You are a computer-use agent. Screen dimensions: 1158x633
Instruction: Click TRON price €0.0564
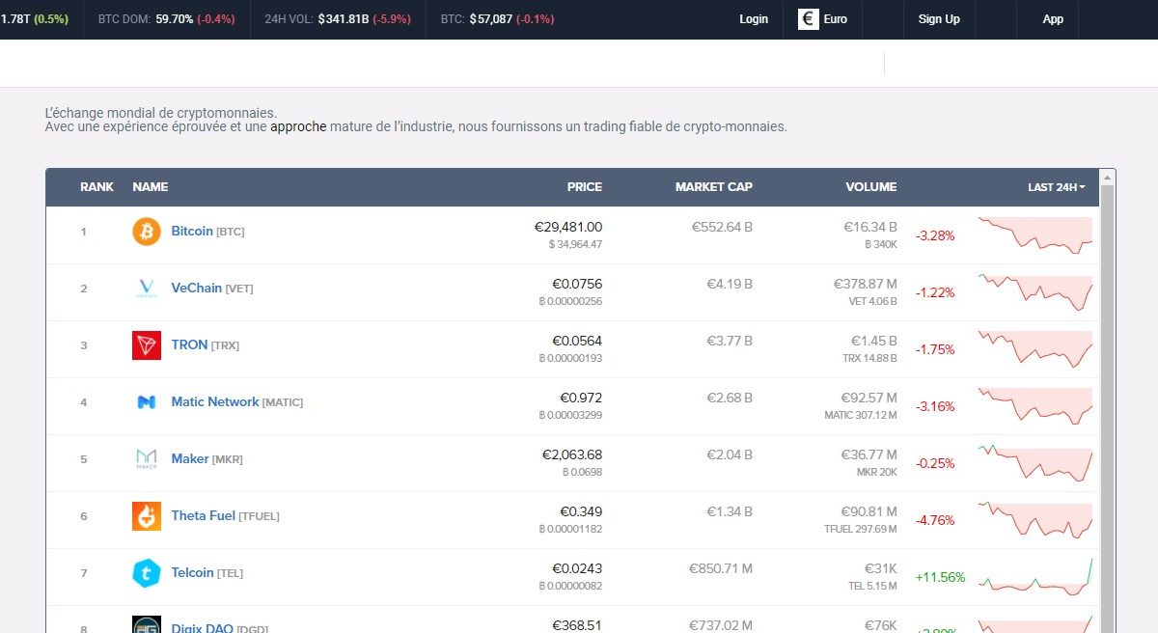pyautogui.click(x=577, y=341)
